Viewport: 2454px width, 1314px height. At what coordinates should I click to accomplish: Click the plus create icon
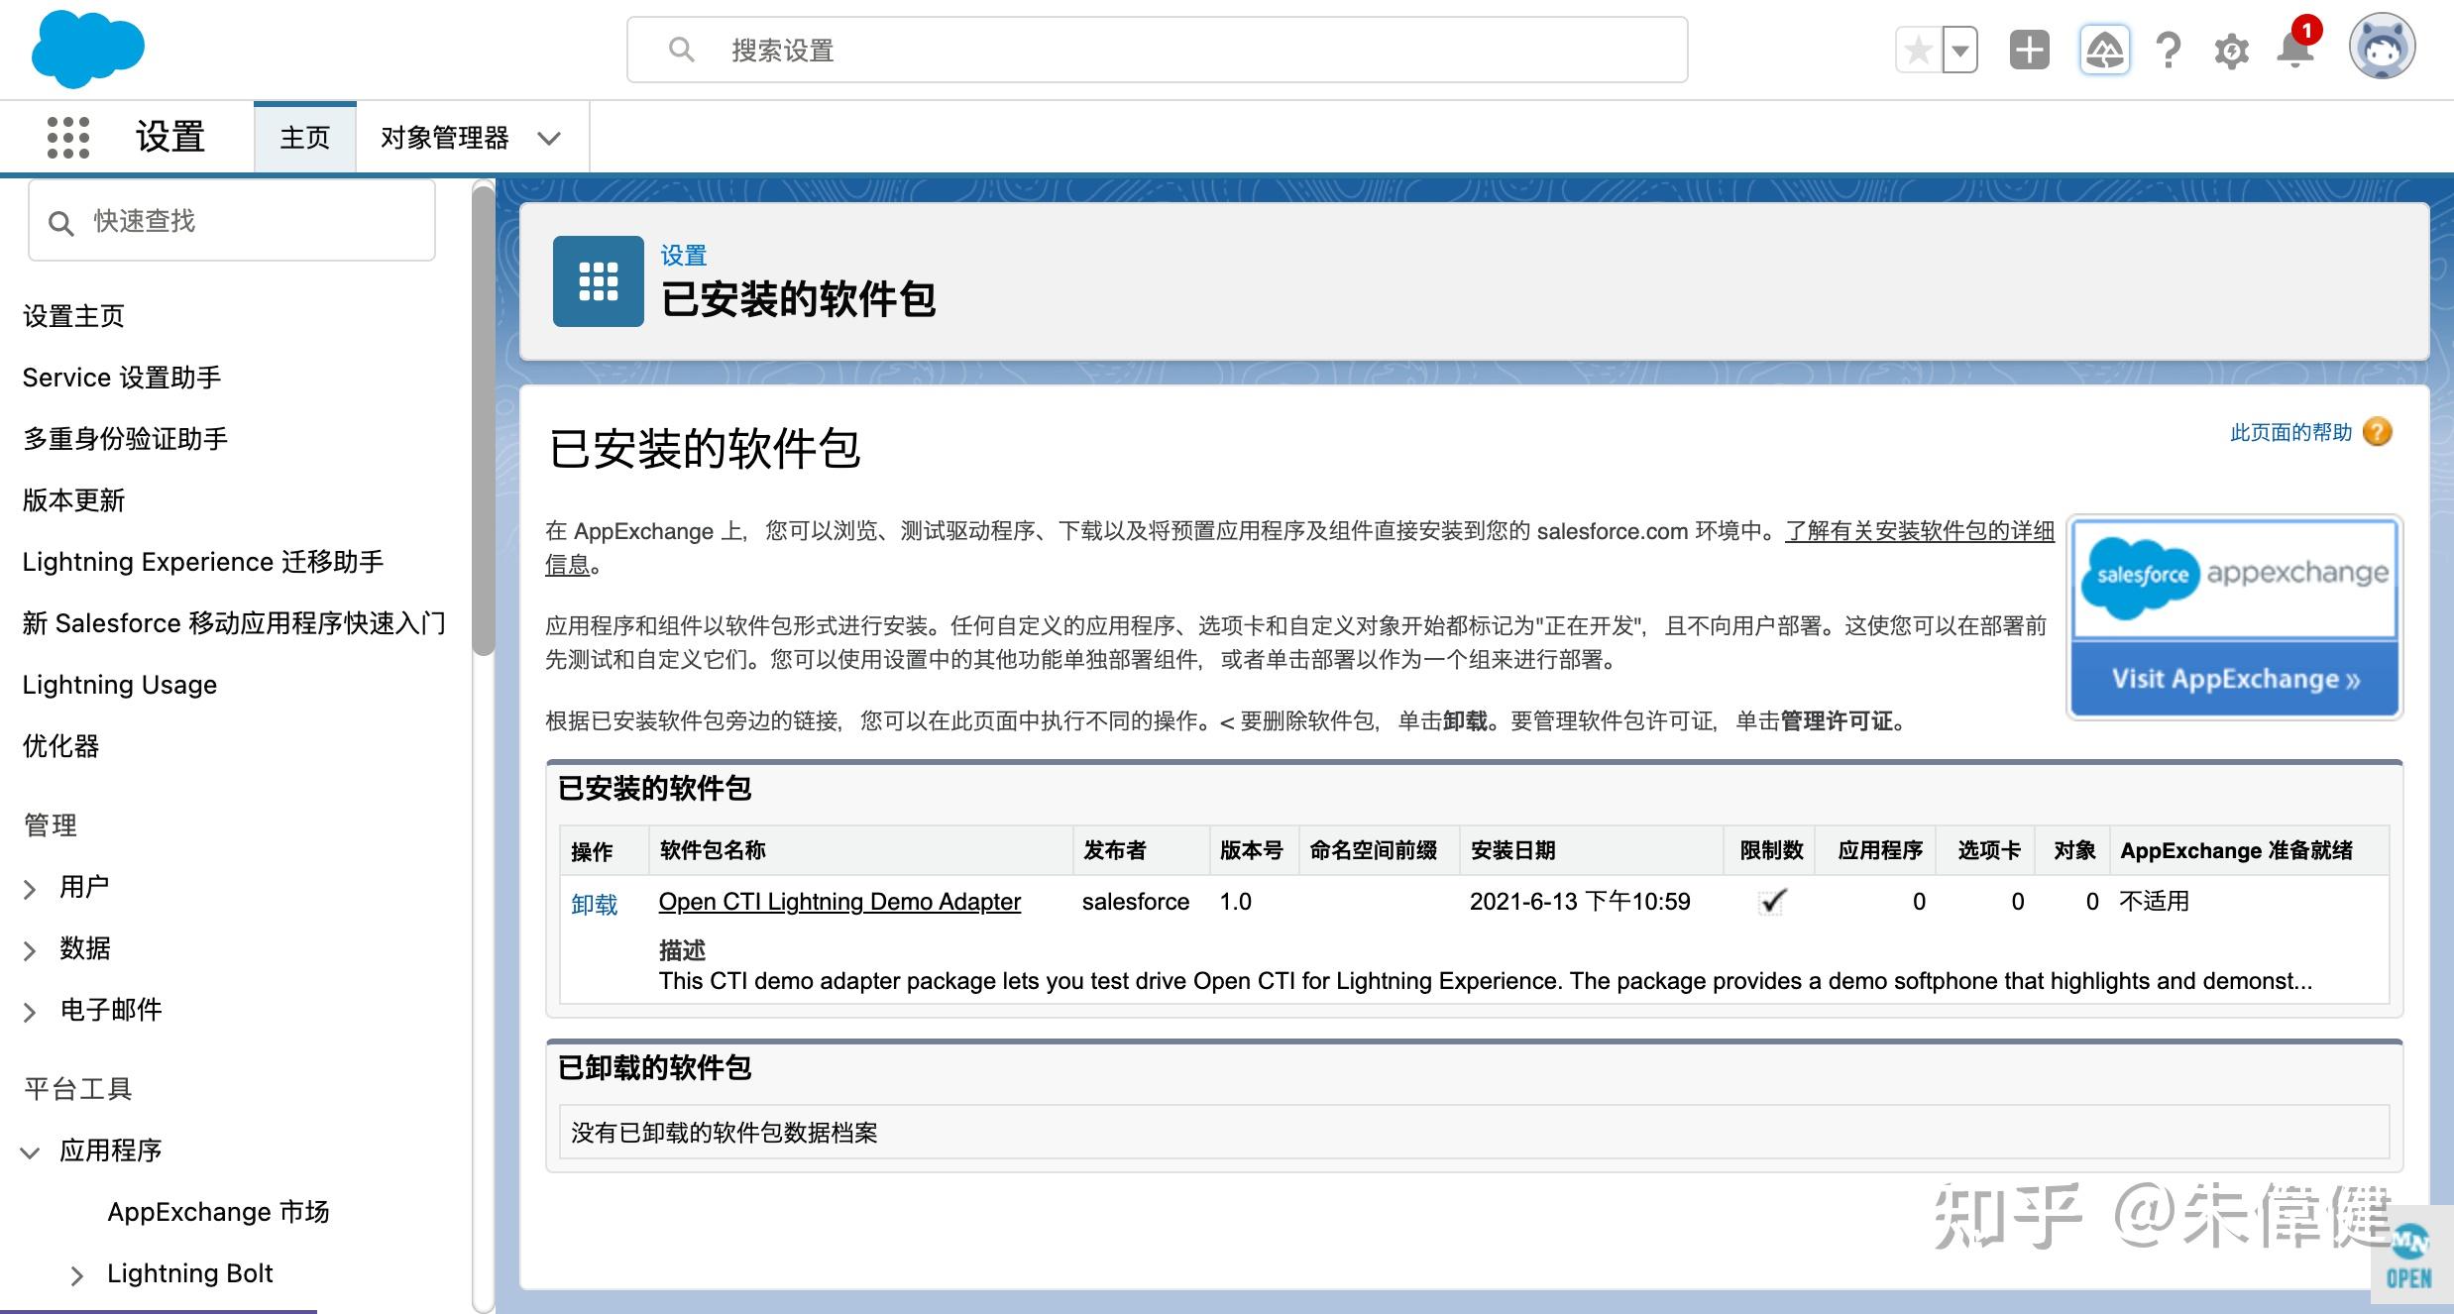tap(2029, 49)
